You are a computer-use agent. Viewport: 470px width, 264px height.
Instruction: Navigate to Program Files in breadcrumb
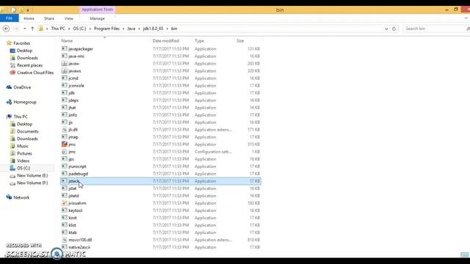106,29
